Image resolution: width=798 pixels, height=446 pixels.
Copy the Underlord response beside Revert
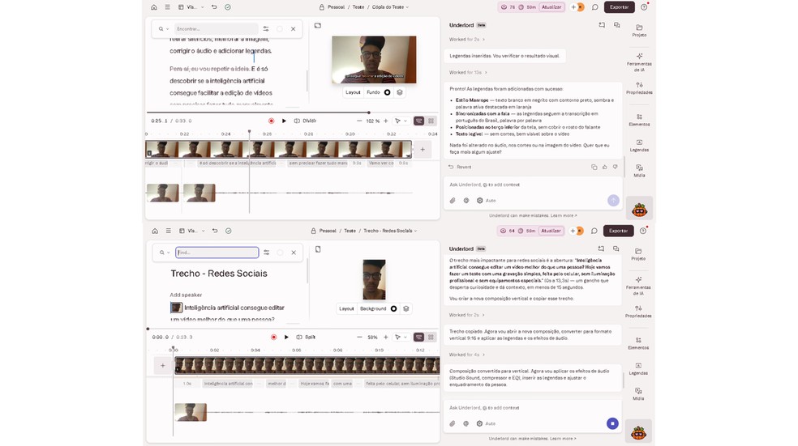594,167
